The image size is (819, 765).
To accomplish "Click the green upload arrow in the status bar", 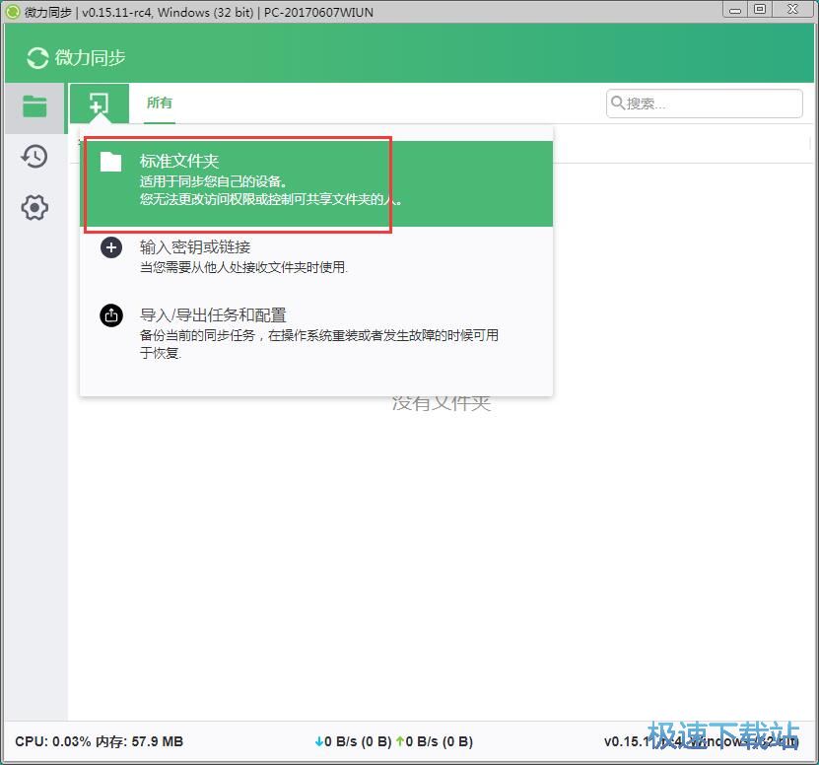I will click(399, 741).
